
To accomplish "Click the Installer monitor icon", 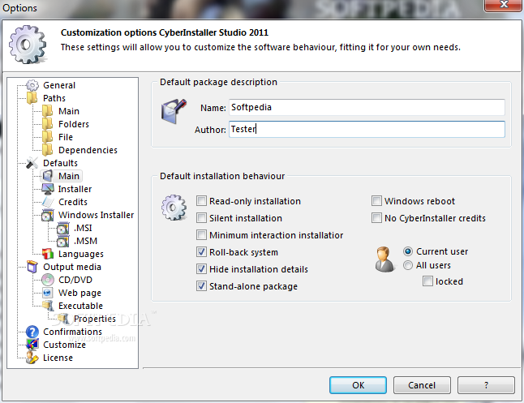I will [x=48, y=189].
